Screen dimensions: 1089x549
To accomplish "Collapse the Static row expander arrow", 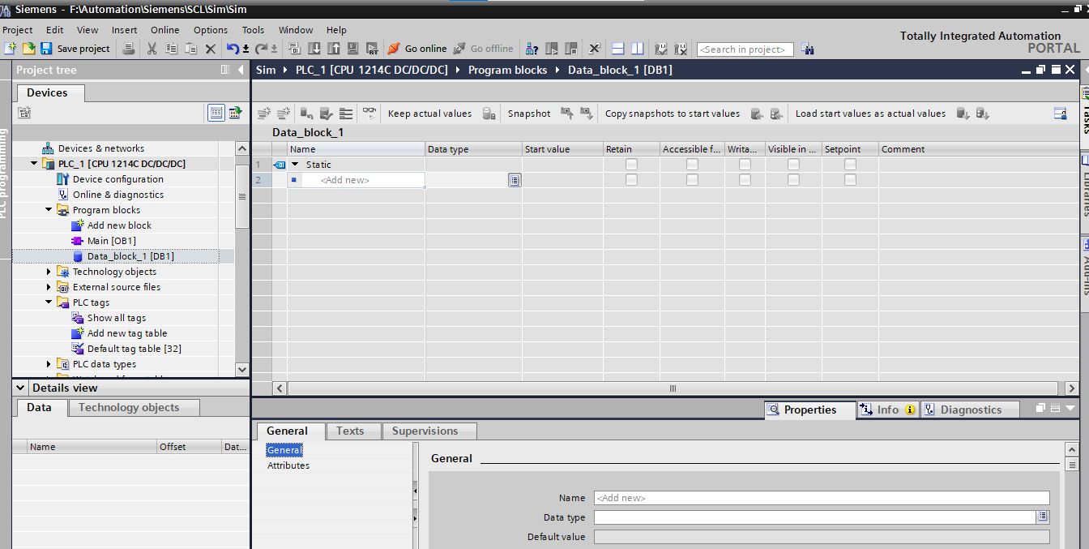I will (x=295, y=165).
